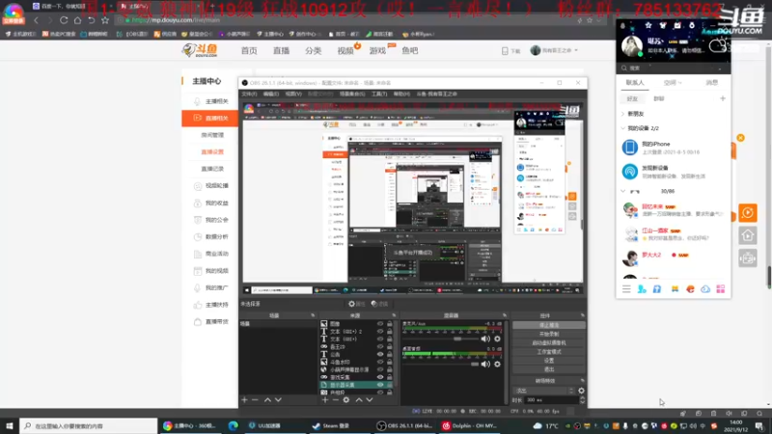772x434 pixels.
Task: Expand 新朋友 group in QQ
Action: coord(622,114)
